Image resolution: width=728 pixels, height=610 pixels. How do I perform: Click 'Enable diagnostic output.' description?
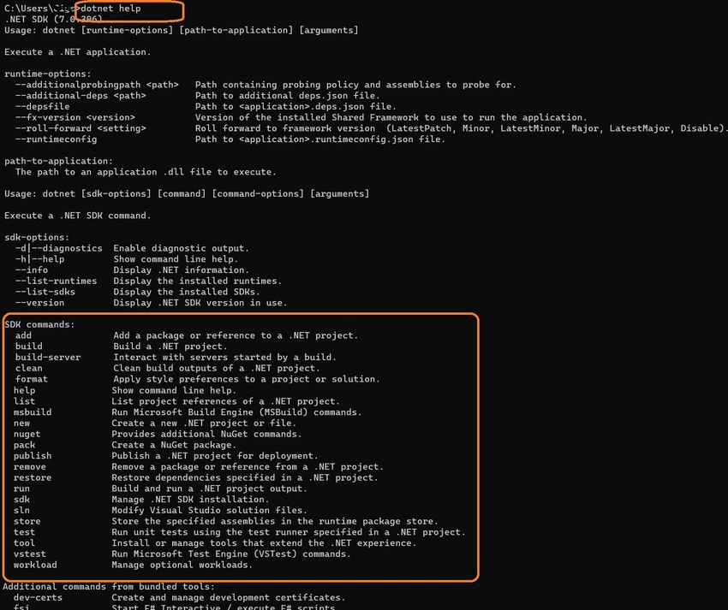(182, 248)
